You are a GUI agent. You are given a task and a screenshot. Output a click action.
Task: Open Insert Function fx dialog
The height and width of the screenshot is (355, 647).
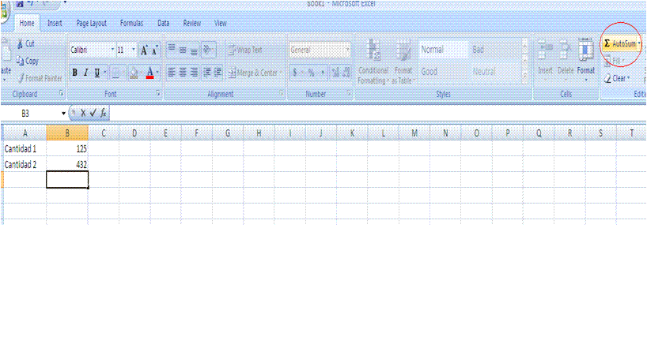point(103,113)
